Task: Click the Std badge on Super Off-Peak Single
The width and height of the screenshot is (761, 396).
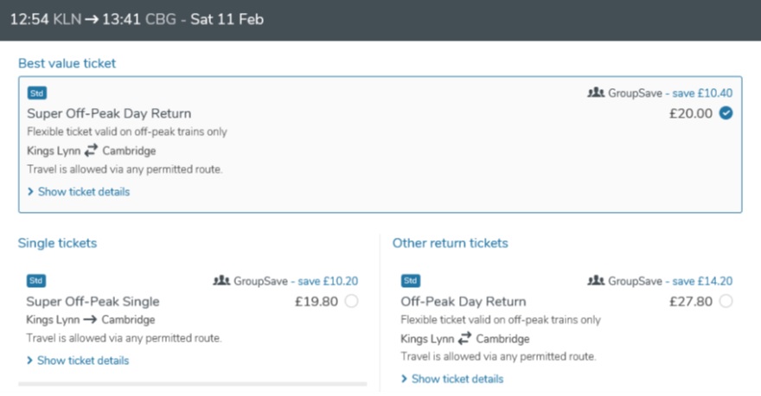Action: (x=36, y=280)
